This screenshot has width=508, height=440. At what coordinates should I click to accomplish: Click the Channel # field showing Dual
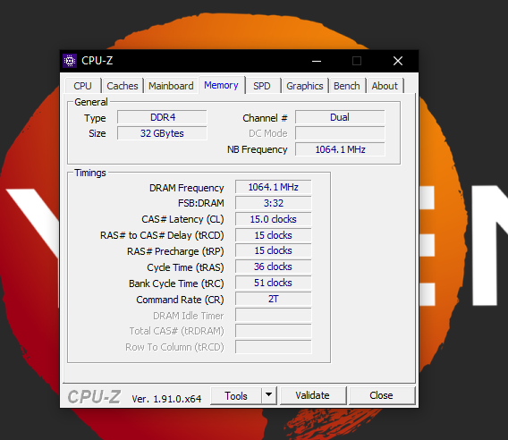tap(340, 117)
